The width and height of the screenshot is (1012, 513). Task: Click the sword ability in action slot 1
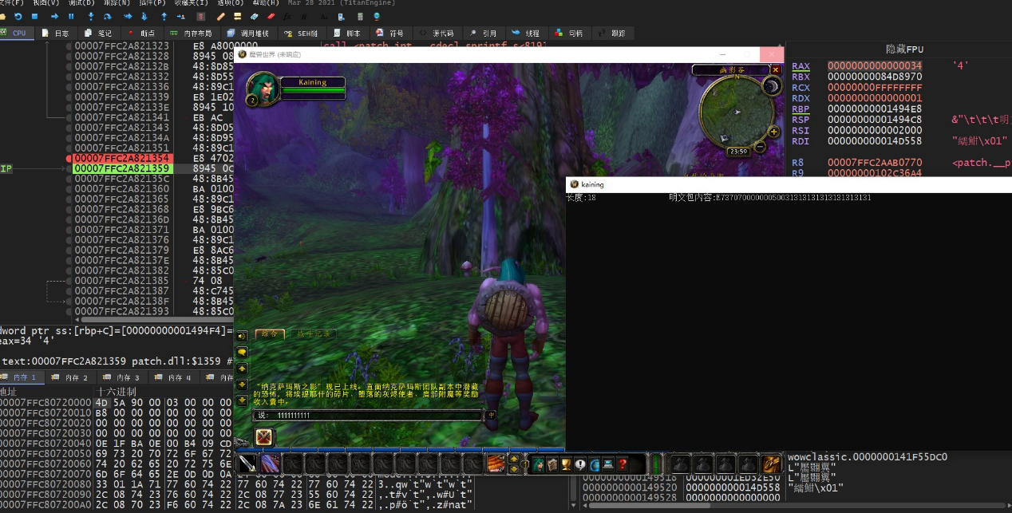click(x=247, y=464)
